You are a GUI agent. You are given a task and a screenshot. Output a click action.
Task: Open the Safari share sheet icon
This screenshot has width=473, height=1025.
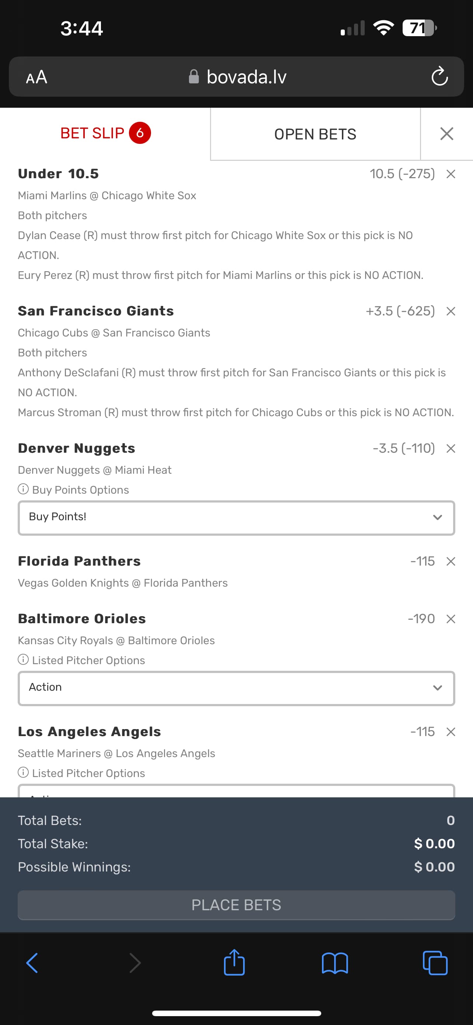click(x=234, y=963)
